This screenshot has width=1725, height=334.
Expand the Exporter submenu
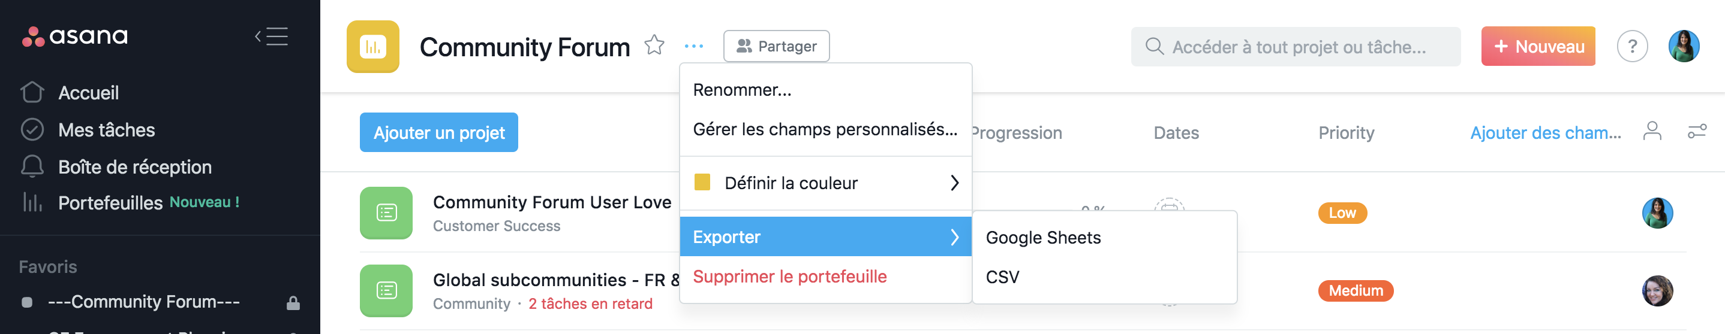(x=826, y=236)
